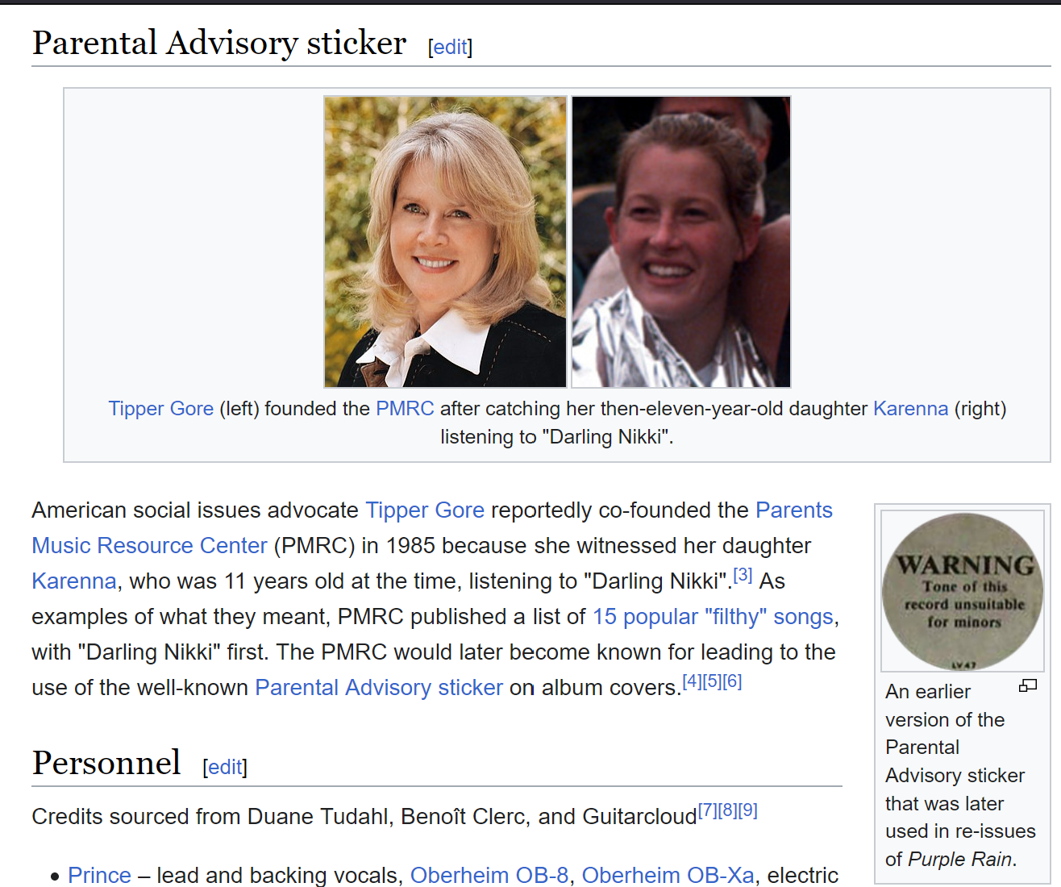Open citation 7 after Guitarcloud
Screen dimensions: 1061x887
pyautogui.click(x=707, y=810)
